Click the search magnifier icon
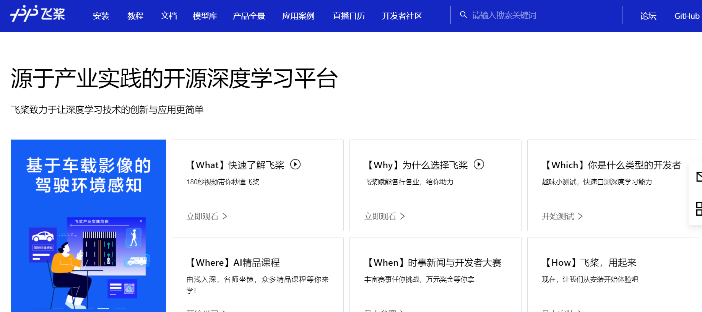The height and width of the screenshot is (312, 702). coord(463,15)
